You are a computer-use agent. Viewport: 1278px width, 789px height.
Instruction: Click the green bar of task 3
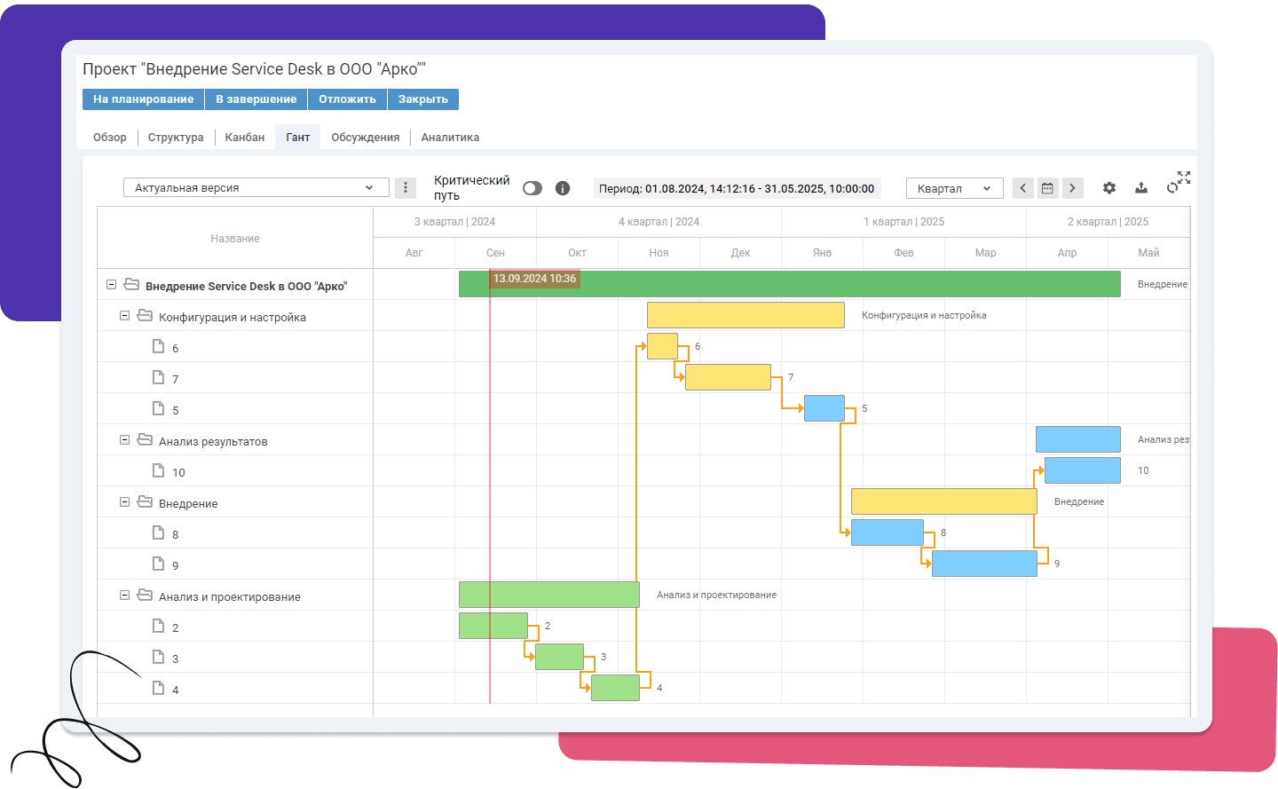559,657
